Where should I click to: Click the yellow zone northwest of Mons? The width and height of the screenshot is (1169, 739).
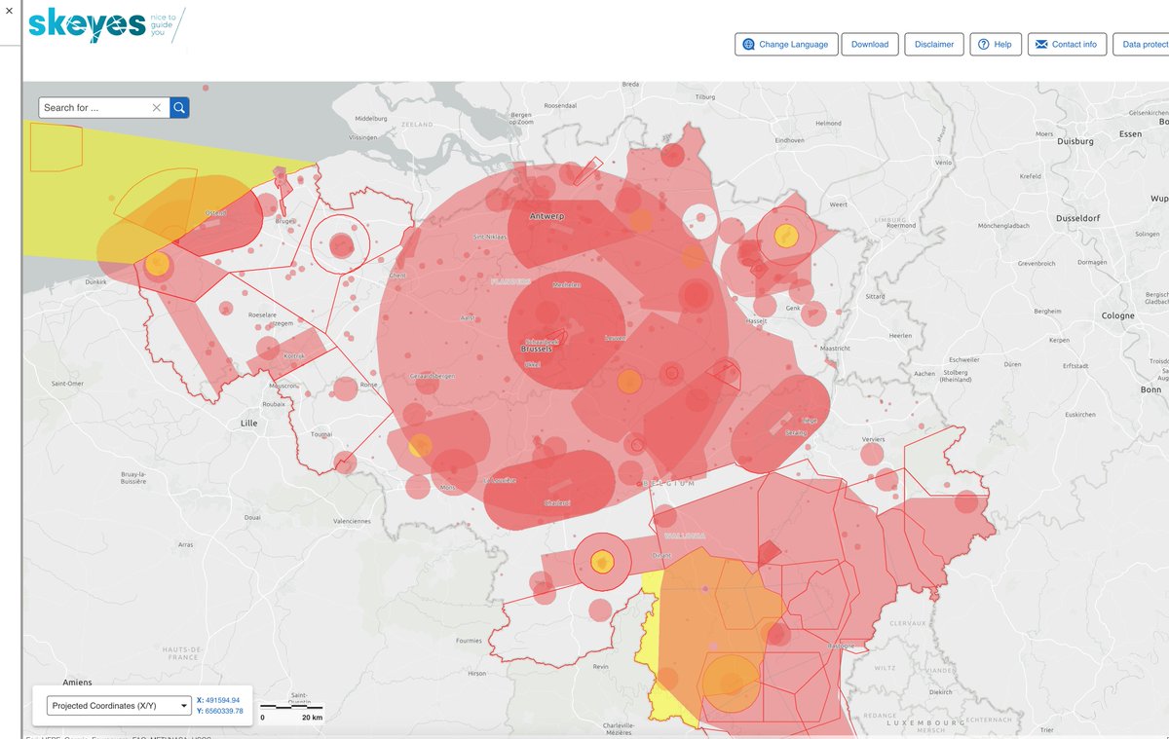pyautogui.click(x=420, y=446)
